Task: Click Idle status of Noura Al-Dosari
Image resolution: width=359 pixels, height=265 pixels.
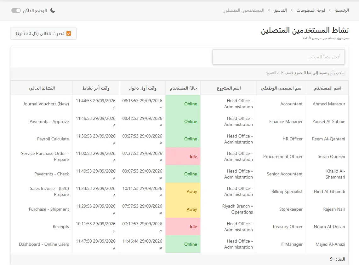Action: [183, 227]
